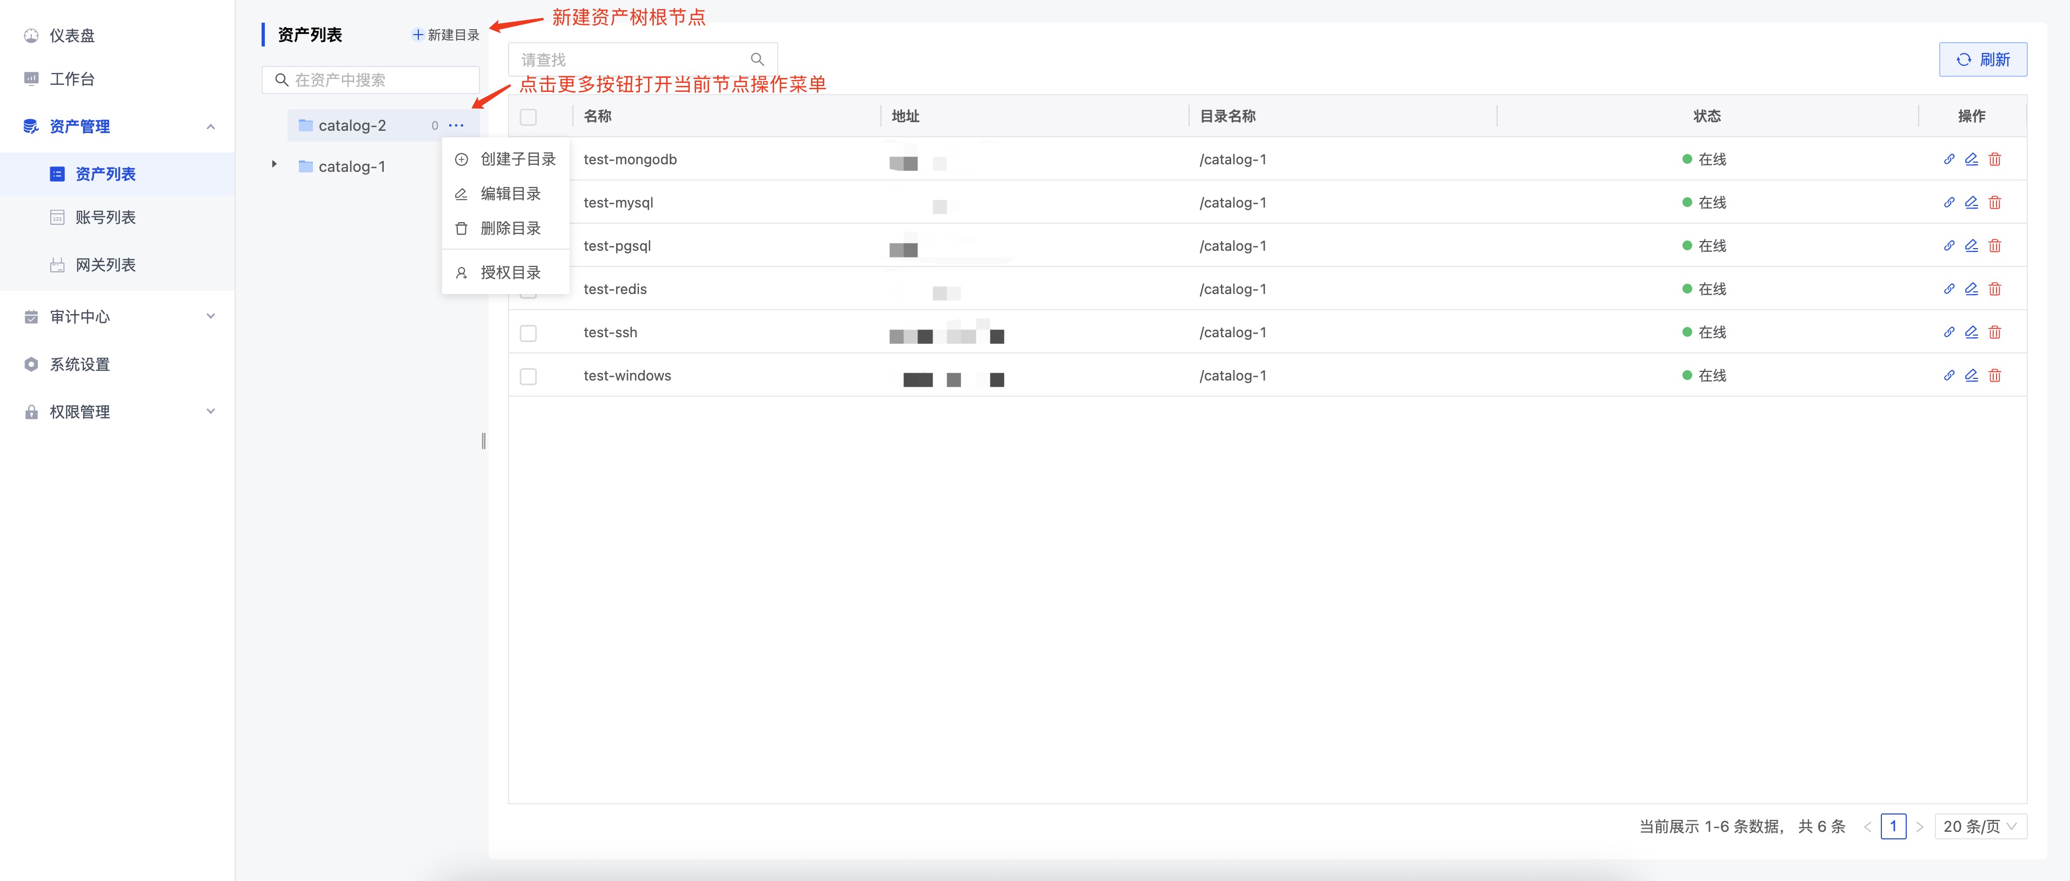Delete the test-mongodb asset
The width and height of the screenshot is (2070, 881).
[x=1994, y=159]
